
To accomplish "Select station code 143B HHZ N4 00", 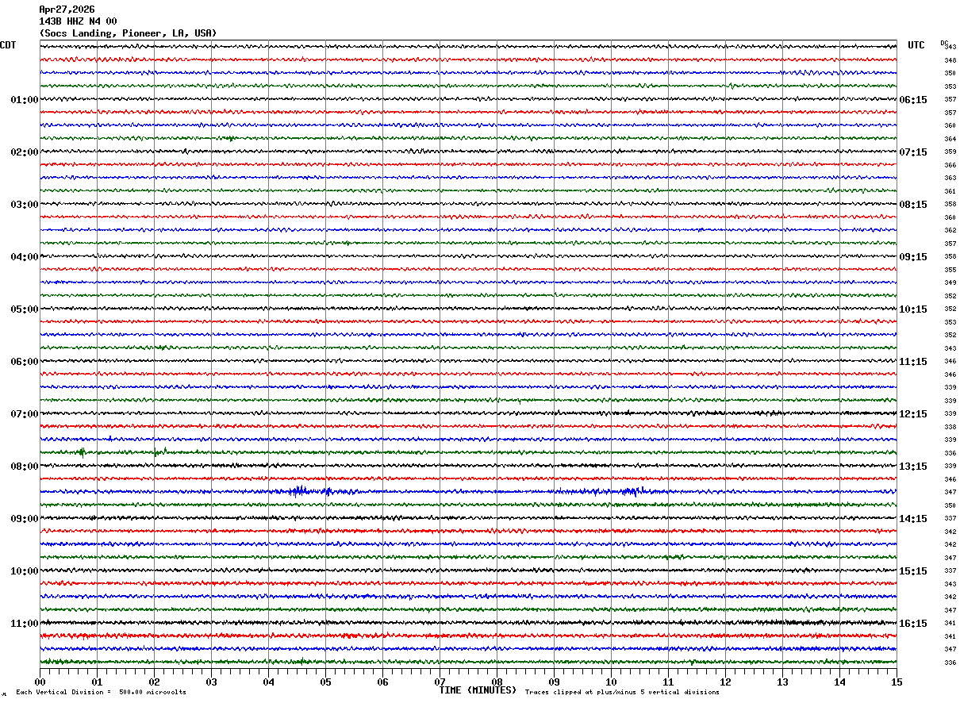I will 78,21.
